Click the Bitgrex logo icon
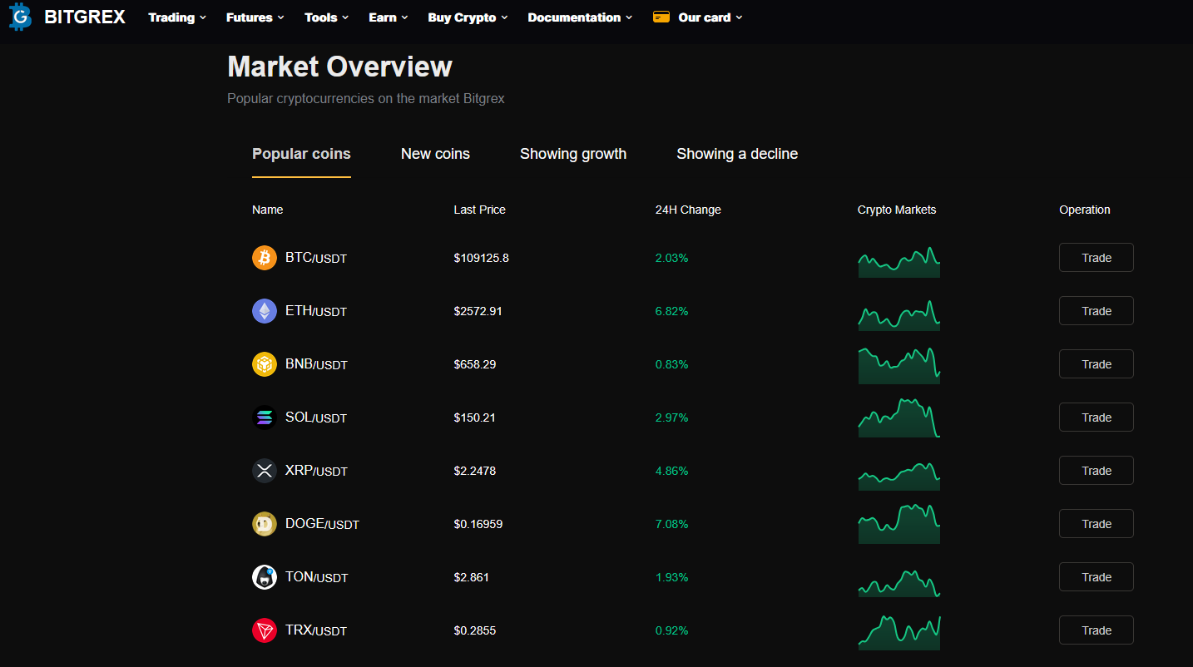The height and width of the screenshot is (667, 1193). point(20,17)
